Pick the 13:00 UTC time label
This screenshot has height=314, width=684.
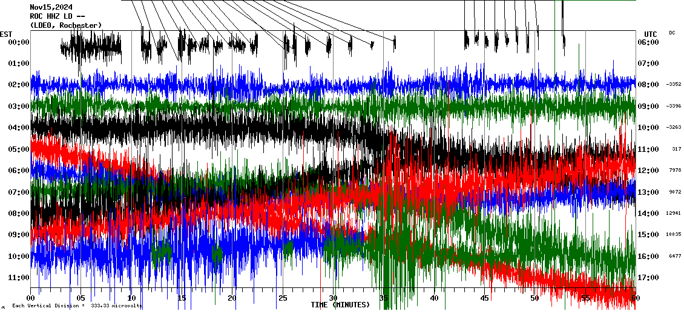tap(648, 192)
